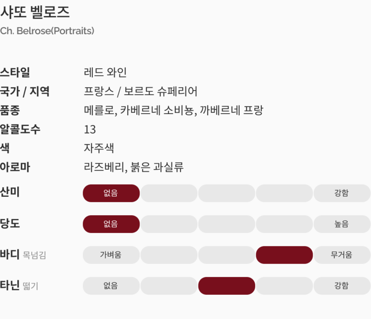Choose 강함 at the end of 산미 scale
The height and width of the screenshot is (319, 371).
pos(342,193)
